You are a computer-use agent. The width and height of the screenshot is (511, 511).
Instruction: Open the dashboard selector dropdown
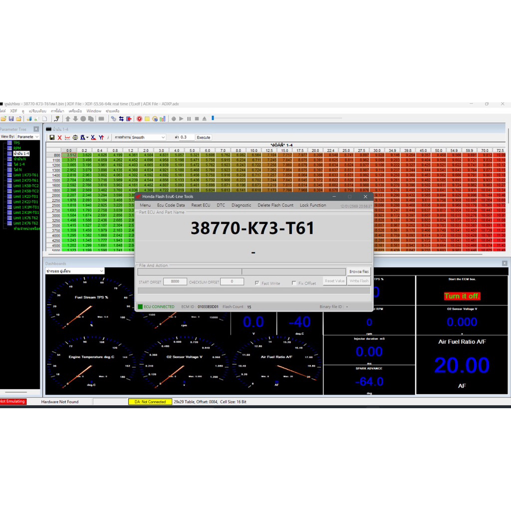(75, 271)
